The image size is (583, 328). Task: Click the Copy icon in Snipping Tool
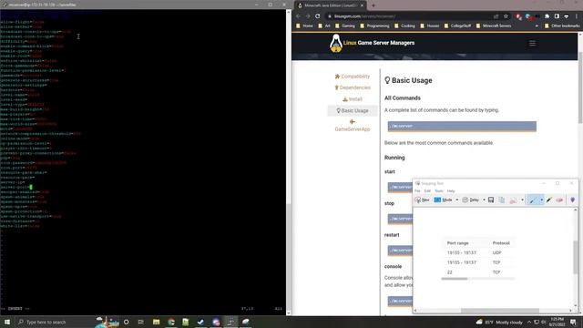pyautogui.click(x=502, y=200)
